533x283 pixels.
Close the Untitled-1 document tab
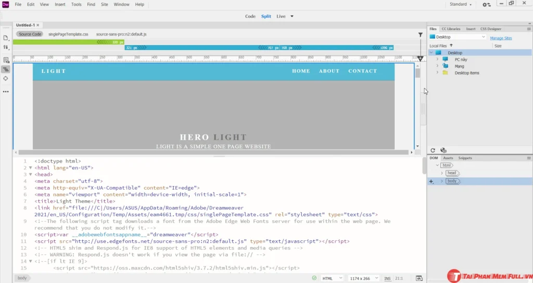(37, 25)
